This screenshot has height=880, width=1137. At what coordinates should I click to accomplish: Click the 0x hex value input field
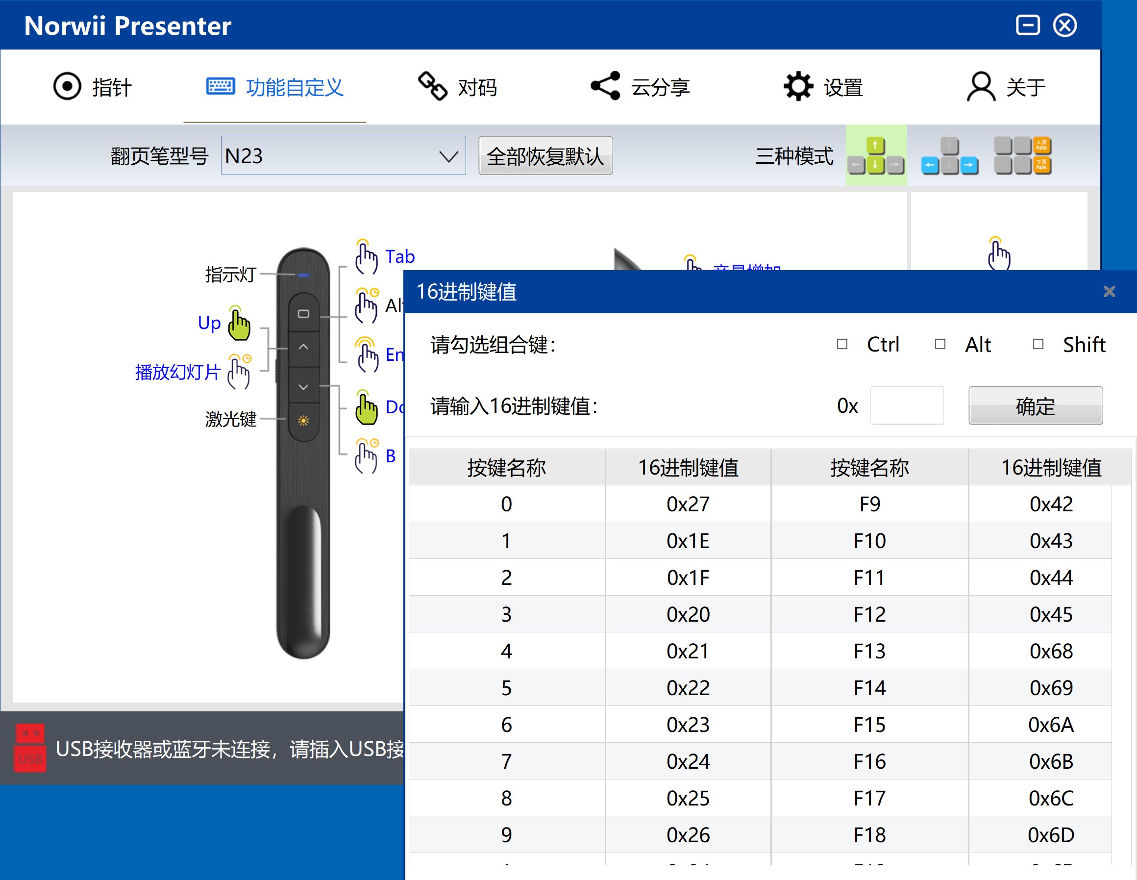[907, 405]
